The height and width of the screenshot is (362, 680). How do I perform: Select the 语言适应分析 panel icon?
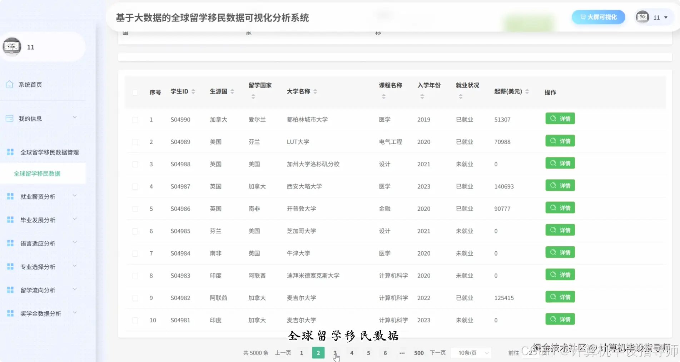(x=10, y=243)
